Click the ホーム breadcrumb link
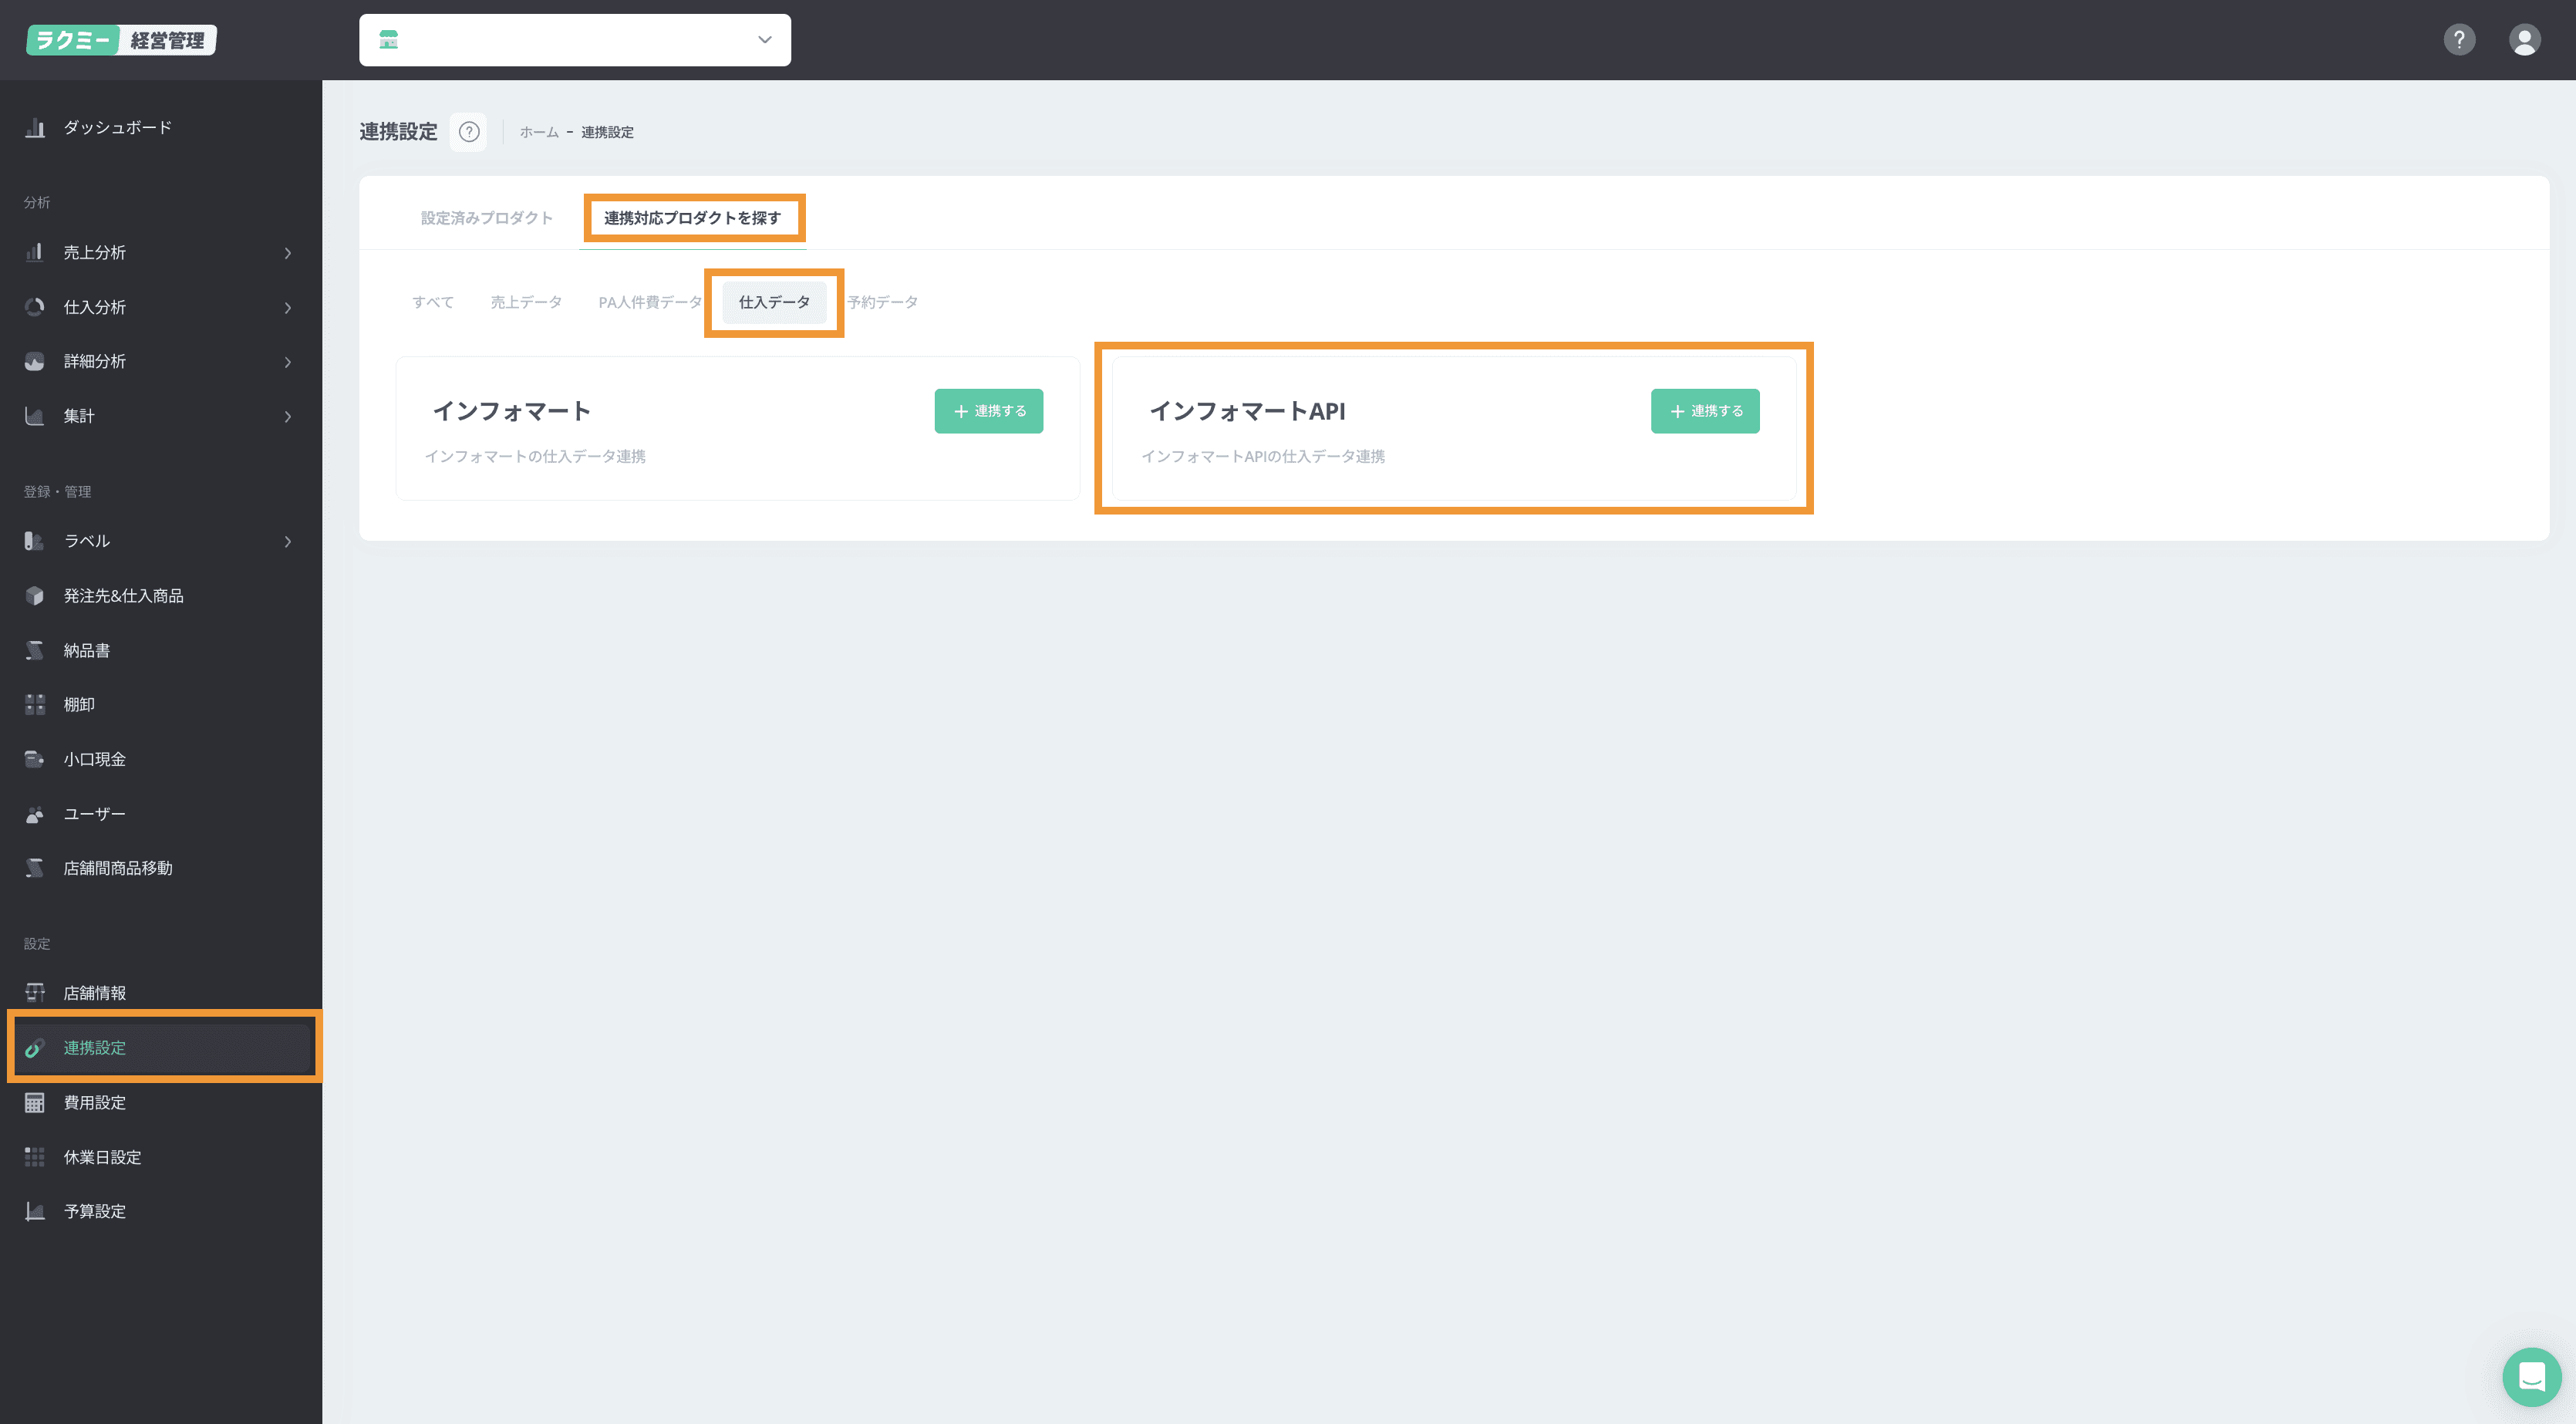Image resolution: width=2576 pixels, height=1424 pixels. tap(539, 132)
